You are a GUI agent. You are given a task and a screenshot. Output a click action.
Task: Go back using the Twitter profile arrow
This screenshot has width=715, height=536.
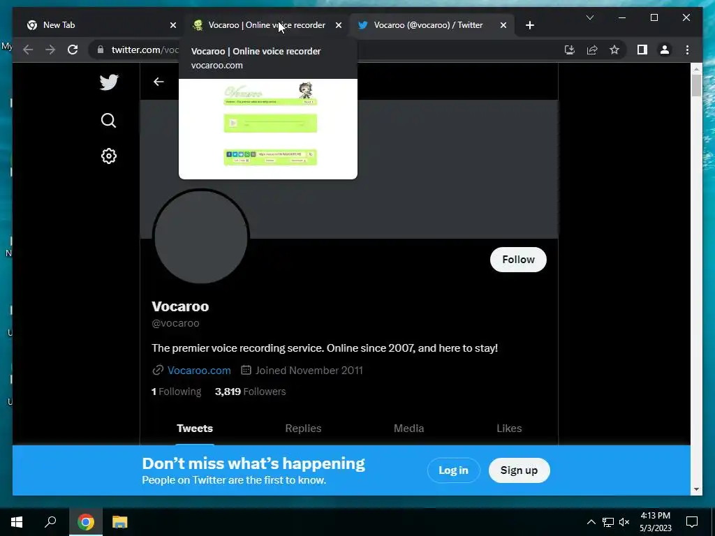(159, 82)
